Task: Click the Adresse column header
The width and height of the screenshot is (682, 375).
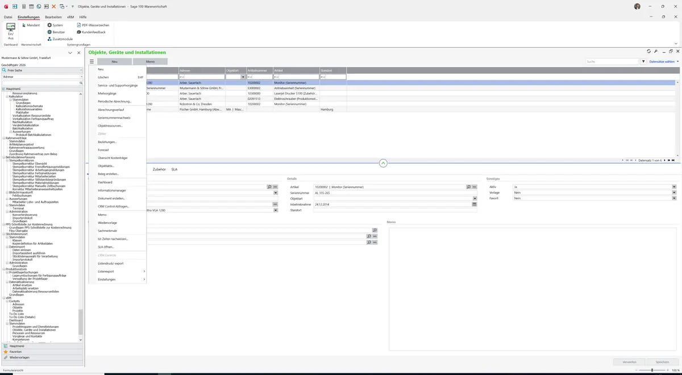Action: [201, 70]
